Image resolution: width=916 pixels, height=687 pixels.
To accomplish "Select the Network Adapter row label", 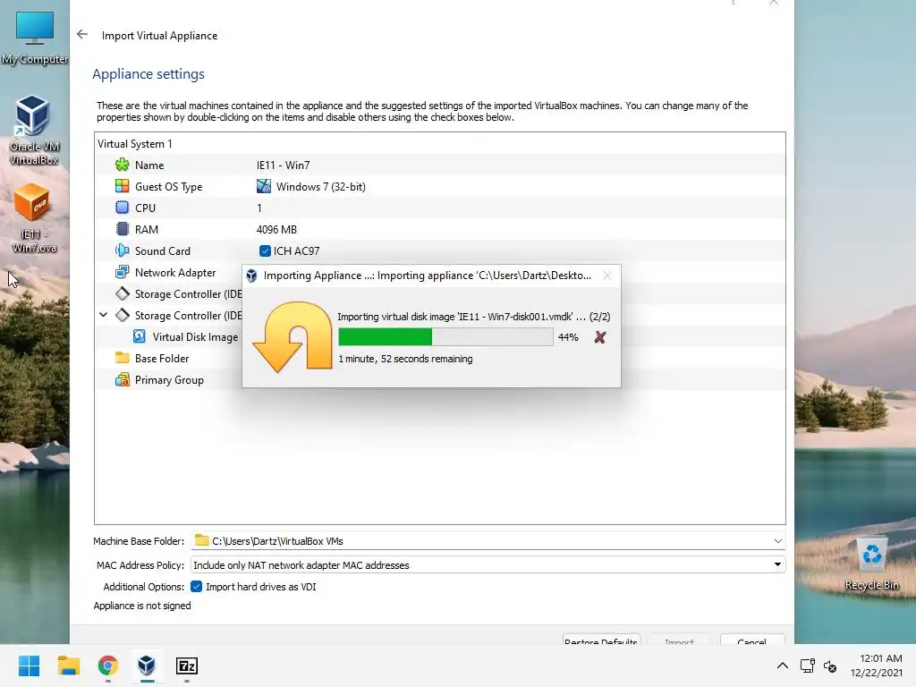I will pos(175,272).
